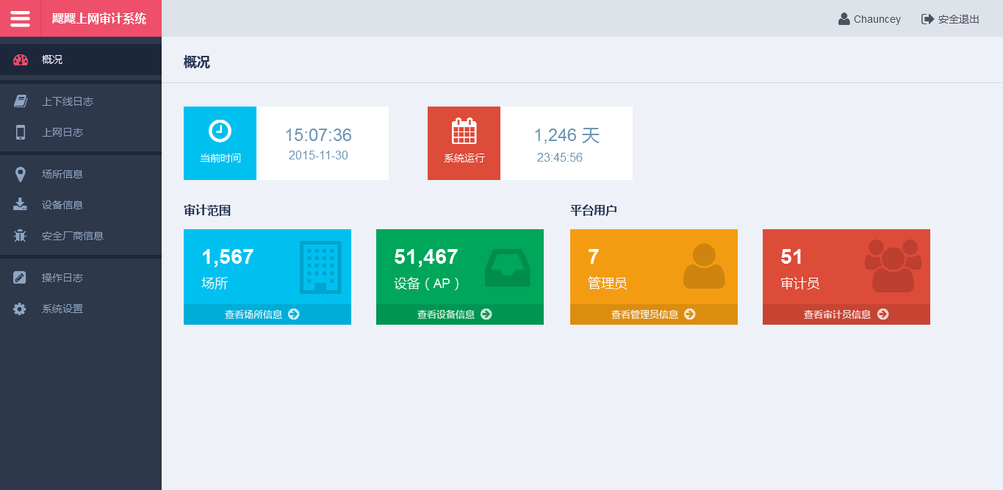Screen dimensions: 1003x490
Task: Click the 安全退出 logout link
Action: point(951,19)
